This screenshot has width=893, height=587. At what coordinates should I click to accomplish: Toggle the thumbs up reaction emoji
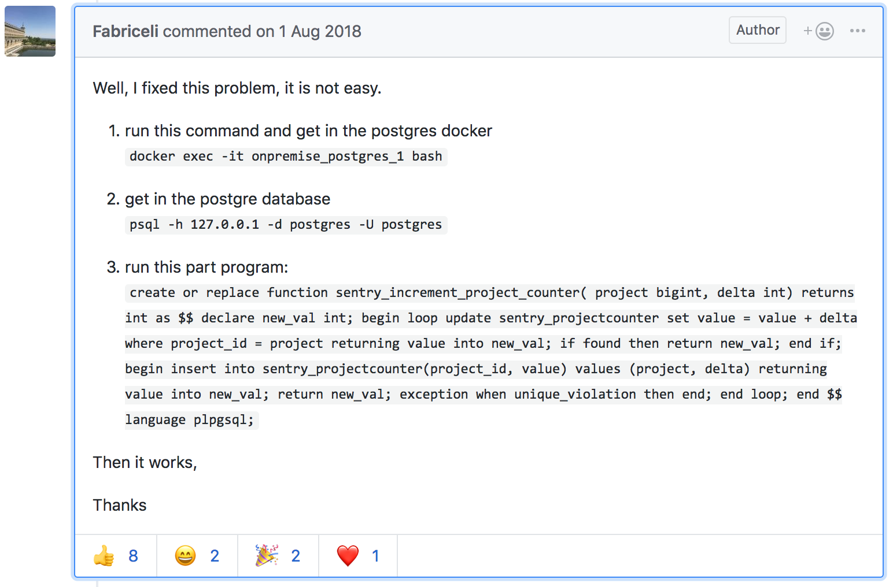(x=104, y=556)
